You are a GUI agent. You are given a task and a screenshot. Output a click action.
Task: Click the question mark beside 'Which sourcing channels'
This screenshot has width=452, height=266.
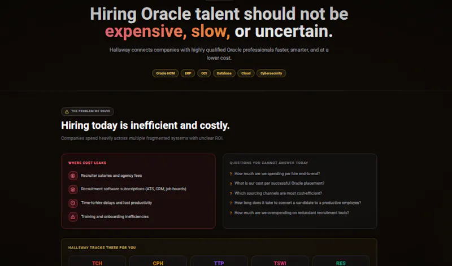pos(231,193)
